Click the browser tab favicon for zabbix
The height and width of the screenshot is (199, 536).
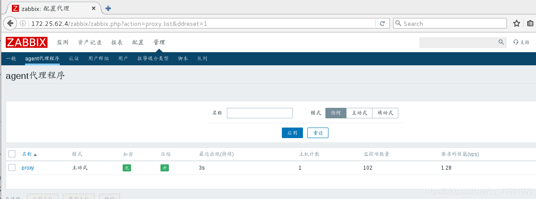[x=15, y=8]
